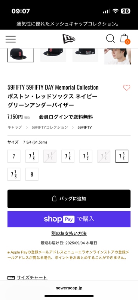Go to キャップ breadcrumb category

pos(15,127)
